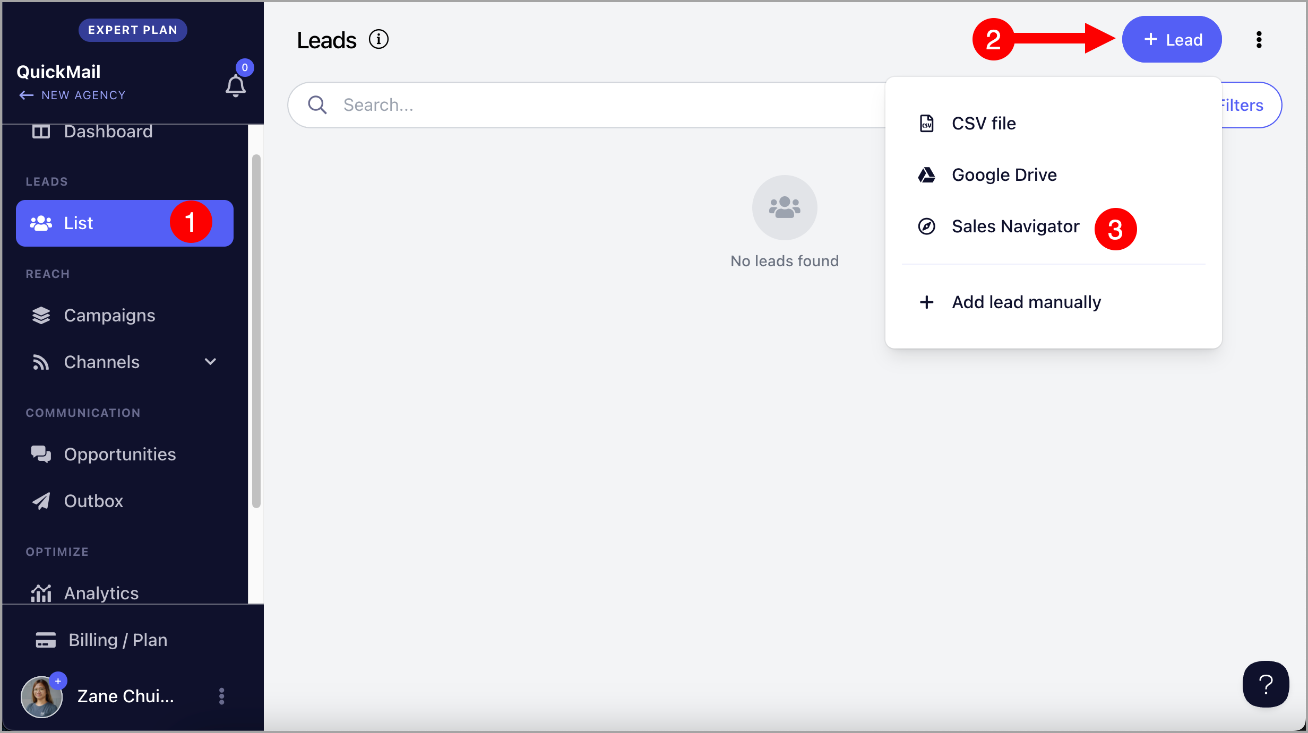The width and height of the screenshot is (1308, 733).
Task: Click the Zane Chui... user name
Action: pyautogui.click(x=126, y=696)
